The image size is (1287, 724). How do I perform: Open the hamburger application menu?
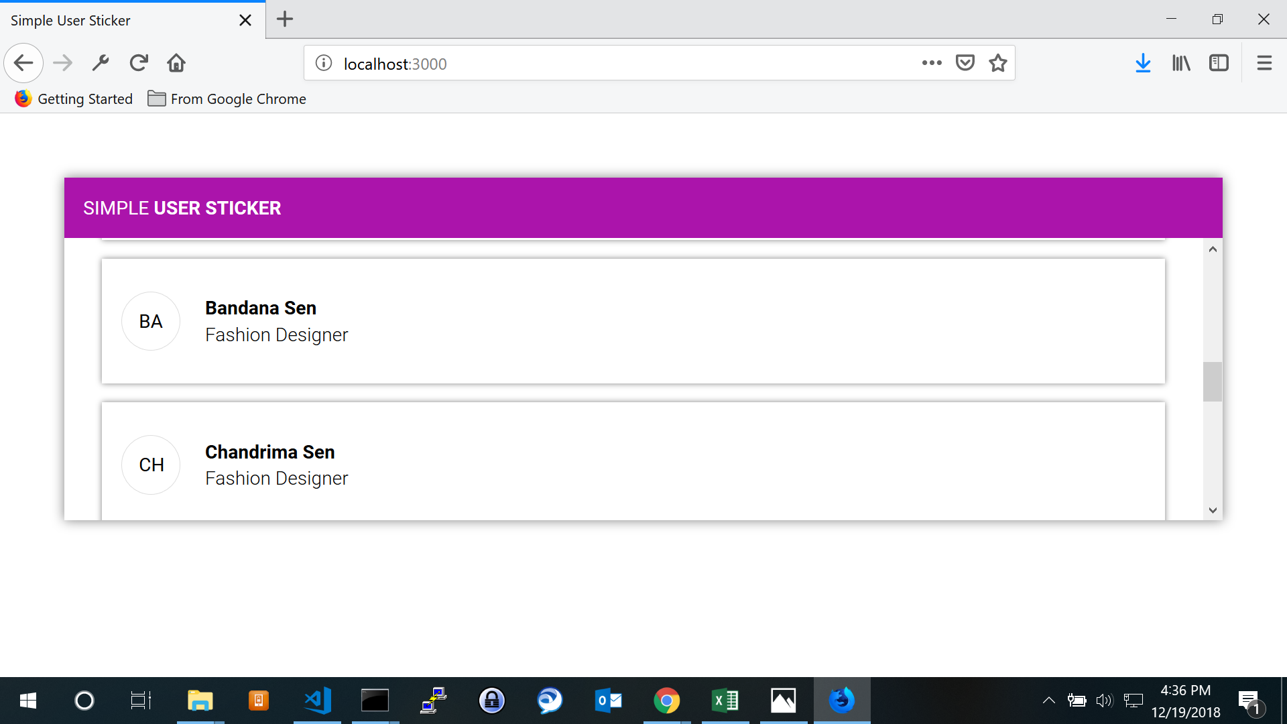click(x=1264, y=63)
